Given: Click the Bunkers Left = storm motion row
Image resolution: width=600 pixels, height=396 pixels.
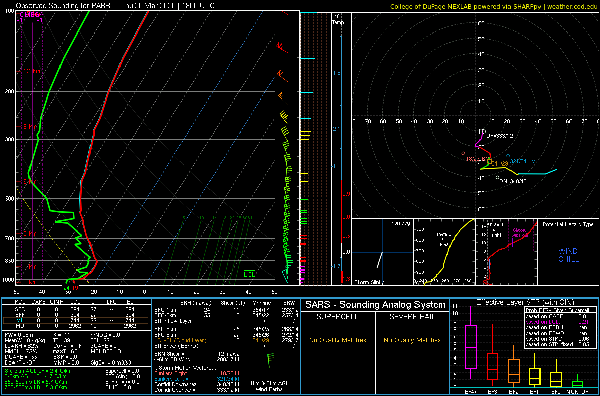Looking at the screenshot, I should point(197,378).
